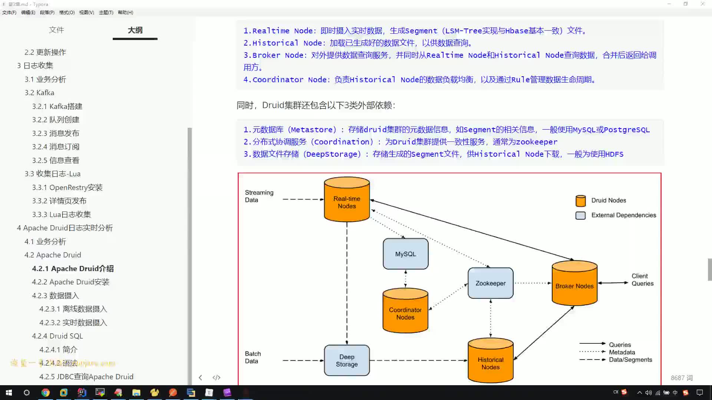Image resolution: width=712 pixels, height=400 pixels.
Task: Open network Wi-Fi status in tray
Action: [657, 393]
